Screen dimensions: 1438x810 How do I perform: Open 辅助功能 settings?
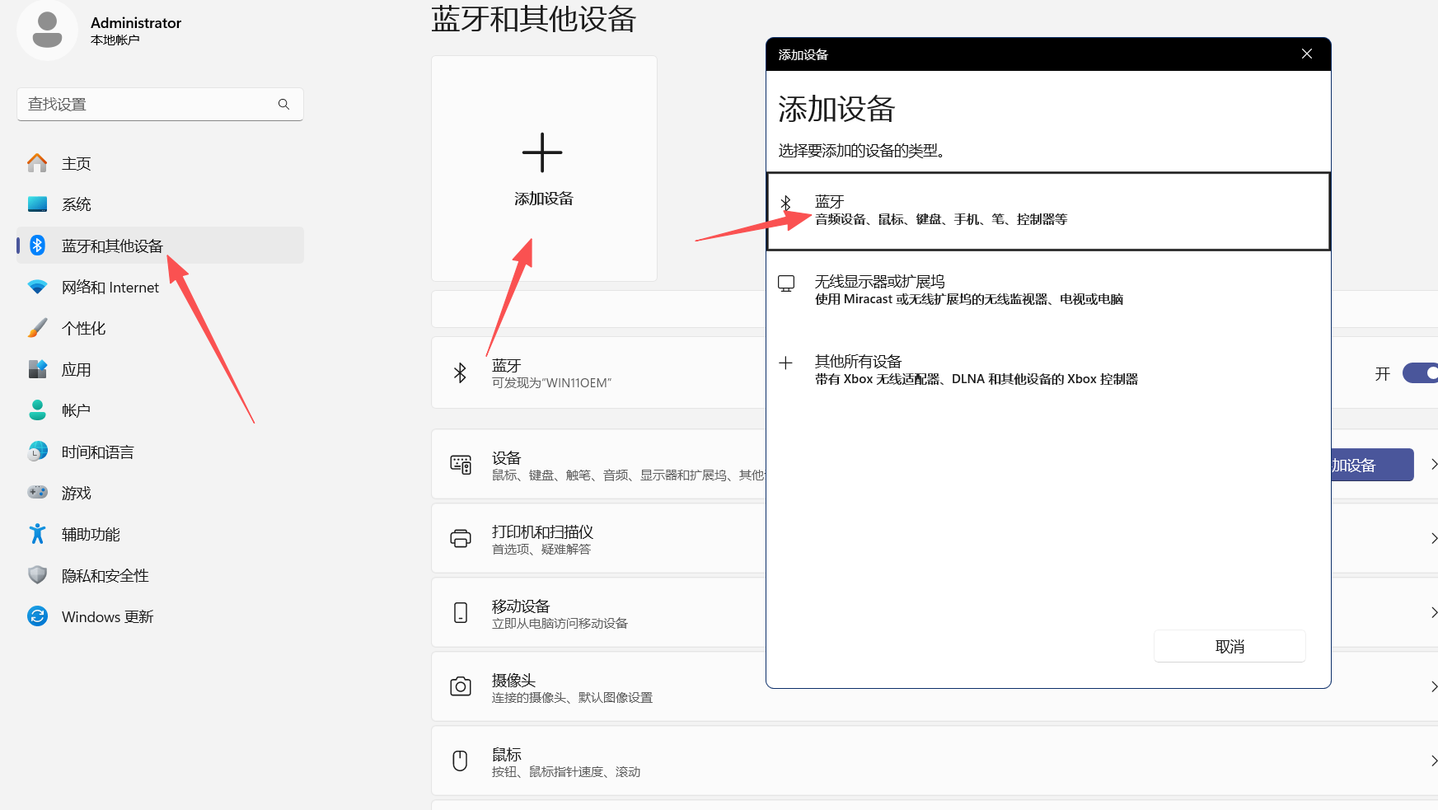91,533
